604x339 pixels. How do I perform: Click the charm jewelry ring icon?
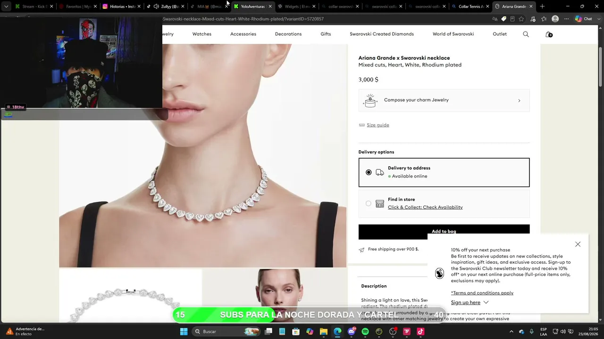coord(370,100)
